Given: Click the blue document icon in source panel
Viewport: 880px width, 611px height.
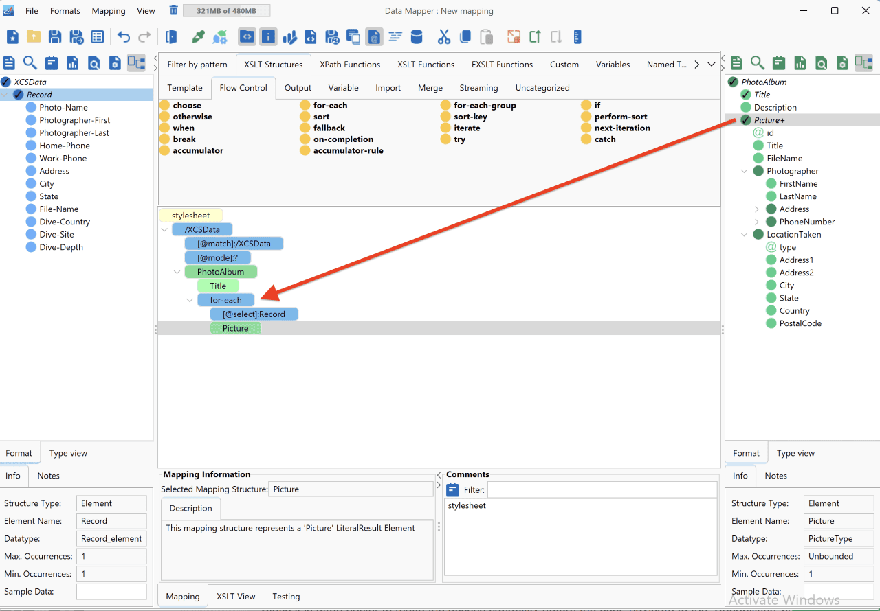Looking at the screenshot, I should click(9, 63).
